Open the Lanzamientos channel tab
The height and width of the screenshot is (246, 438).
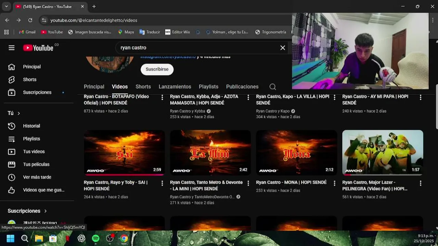pyautogui.click(x=175, y=87)
